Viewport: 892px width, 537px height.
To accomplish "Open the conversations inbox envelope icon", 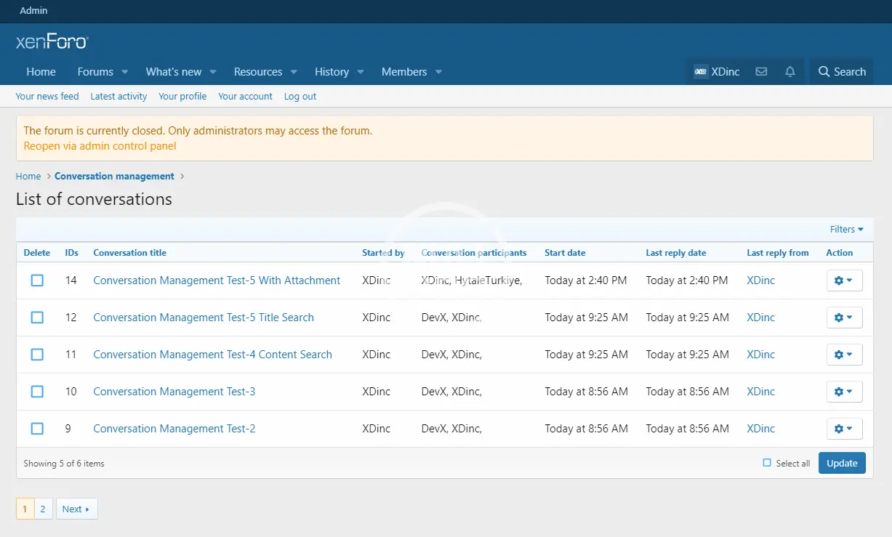I will point(761,72).
